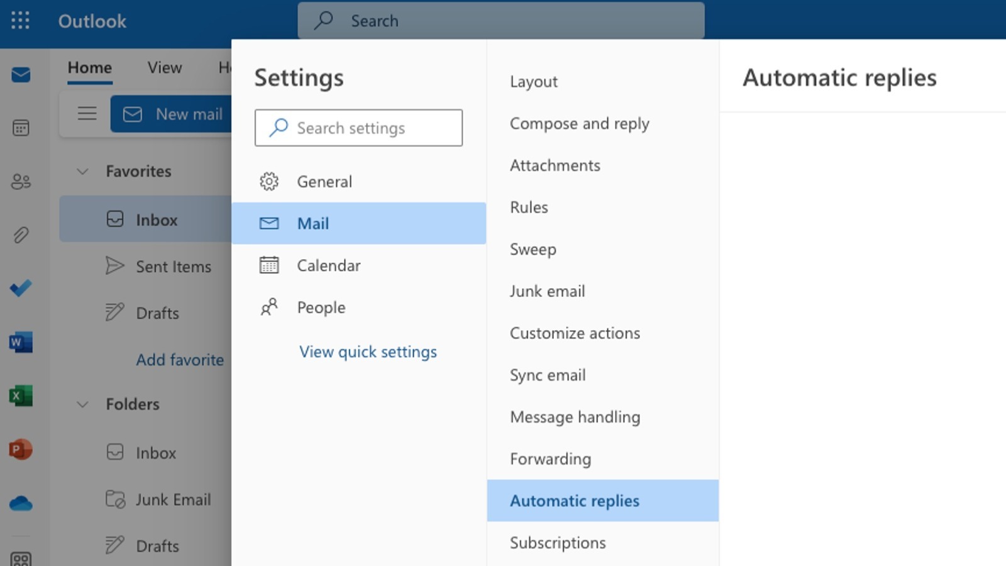The height and width of the screenshot is (566, 1006).
Task: Open the People icon in the sidebar
Action: (21, 182)
